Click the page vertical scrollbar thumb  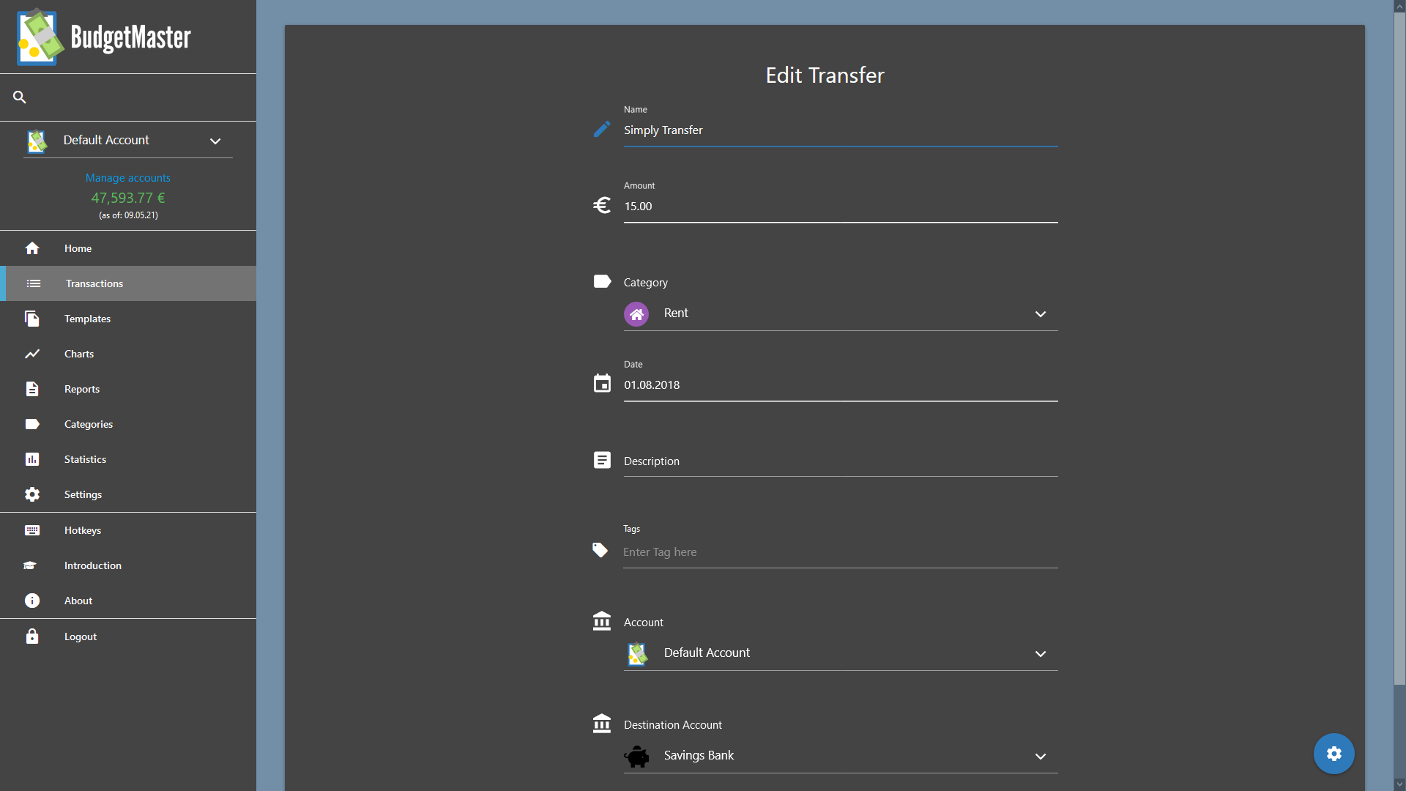(x=1399, y=348)
